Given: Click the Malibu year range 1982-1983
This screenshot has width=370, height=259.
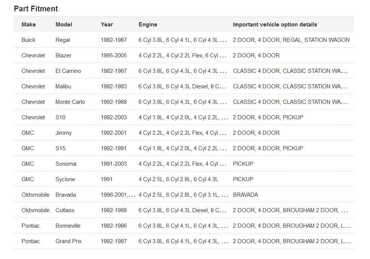Looking at the screenshot, I should tap(114, 86).
